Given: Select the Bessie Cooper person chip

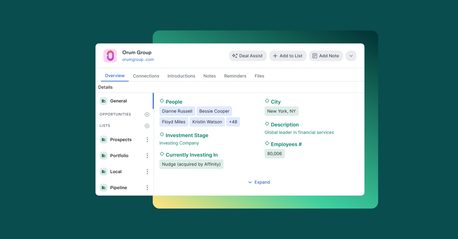Looking at the screenshot, I should tap(214, 111).
